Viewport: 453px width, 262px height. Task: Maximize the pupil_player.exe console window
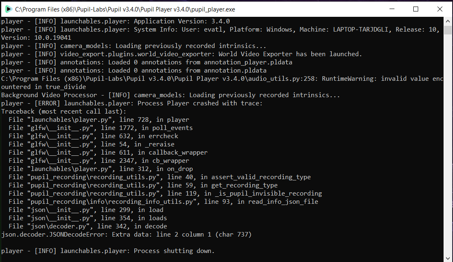click(x=416, y=9)
